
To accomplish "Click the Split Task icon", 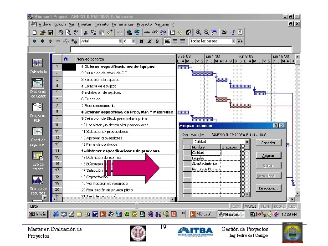I will (x=163, y=32).
